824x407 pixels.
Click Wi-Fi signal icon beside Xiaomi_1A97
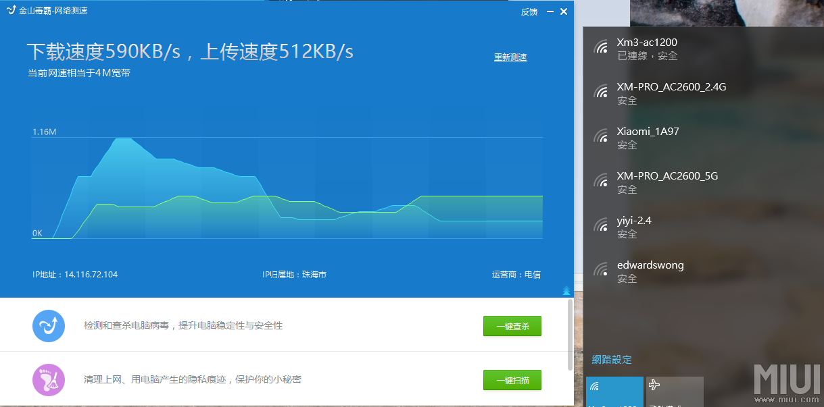(600, 136)
